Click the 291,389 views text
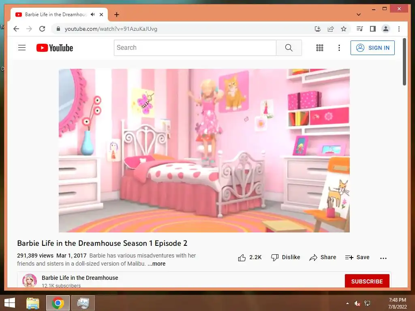Image resolution: width=415 pixels, height=311 pixels. coord(35,256)
